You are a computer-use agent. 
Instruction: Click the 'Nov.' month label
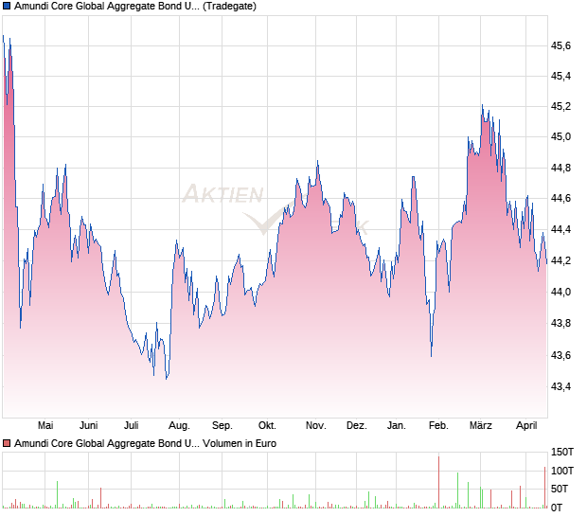pos(315,426)
